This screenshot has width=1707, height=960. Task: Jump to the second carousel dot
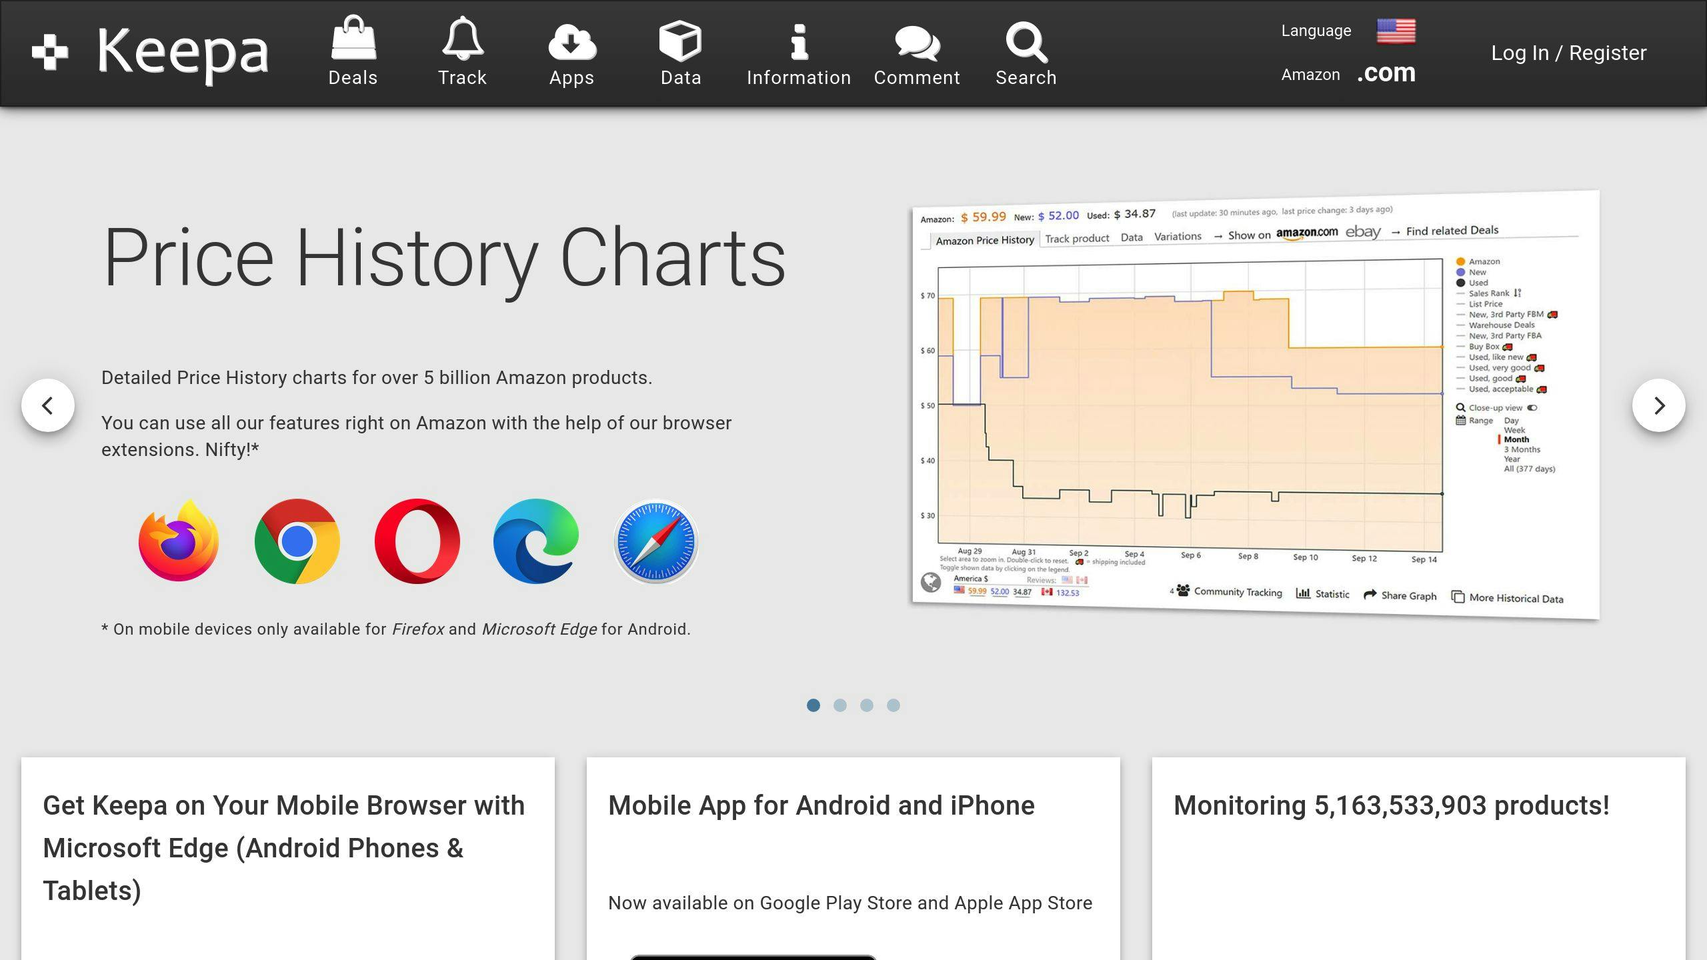[840, 705]
